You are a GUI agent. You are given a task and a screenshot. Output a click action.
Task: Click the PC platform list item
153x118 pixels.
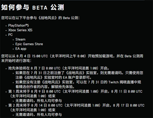point(10,35)
